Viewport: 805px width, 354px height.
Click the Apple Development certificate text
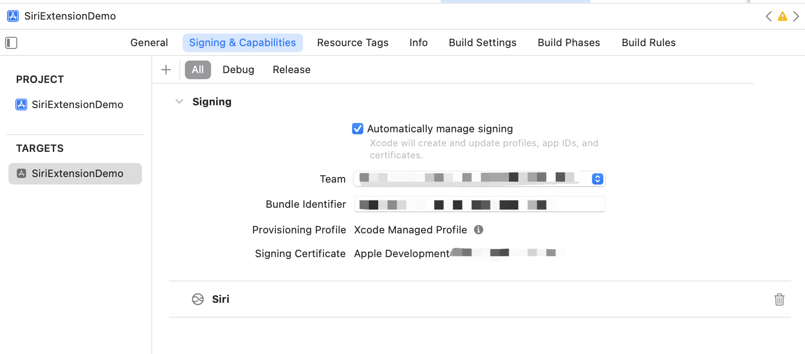click(402, 253)
